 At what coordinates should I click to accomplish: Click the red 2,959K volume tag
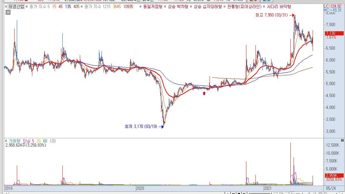coord(334,175)
